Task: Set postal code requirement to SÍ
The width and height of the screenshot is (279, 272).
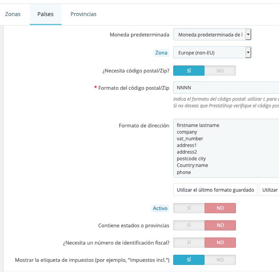Action: pos(189,71)
